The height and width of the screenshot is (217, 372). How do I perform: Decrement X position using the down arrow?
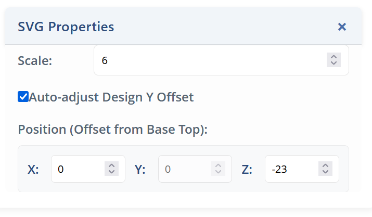point(111,172)
